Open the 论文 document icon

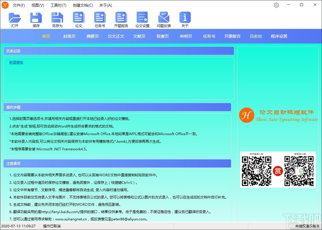point(78,19)
